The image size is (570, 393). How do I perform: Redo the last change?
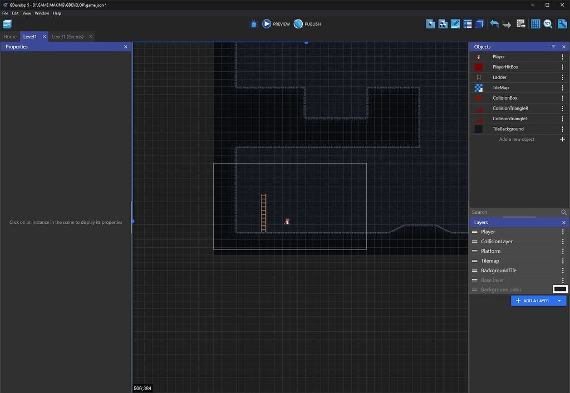(x=507, y=23)
